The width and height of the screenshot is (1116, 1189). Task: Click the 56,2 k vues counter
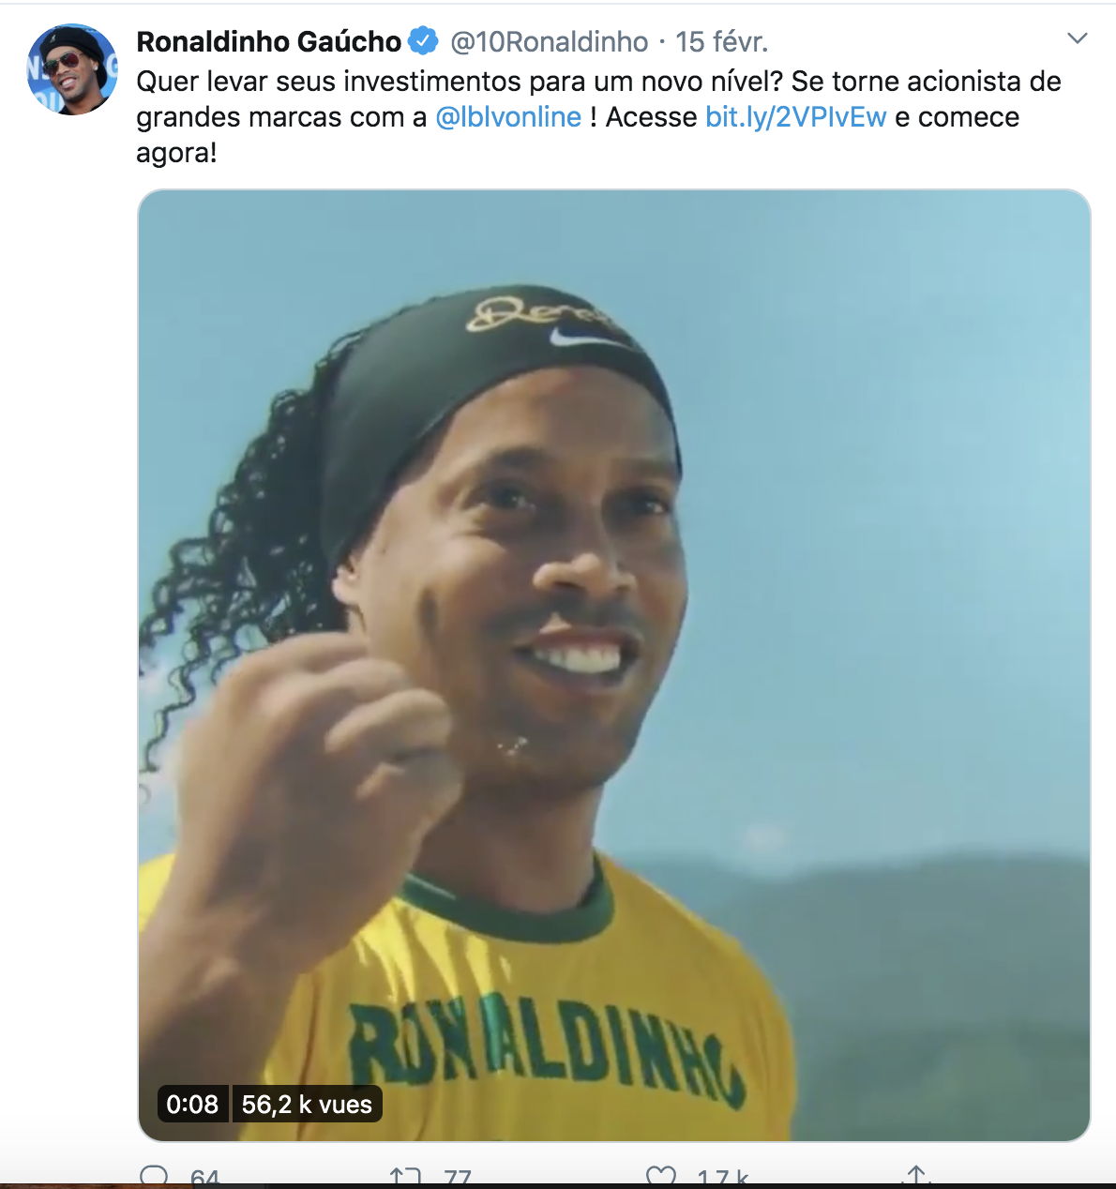tap(307, 1105)
